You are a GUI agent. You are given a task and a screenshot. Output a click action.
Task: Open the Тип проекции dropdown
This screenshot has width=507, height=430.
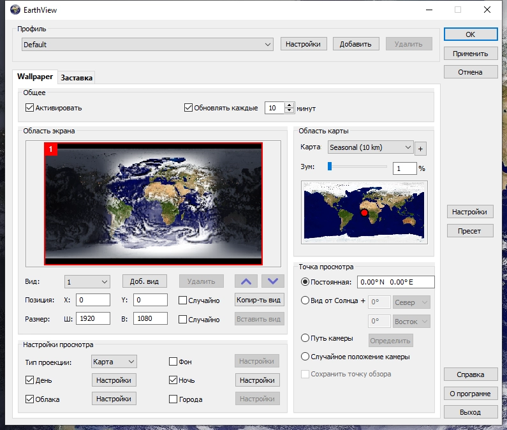click(114, 362)
